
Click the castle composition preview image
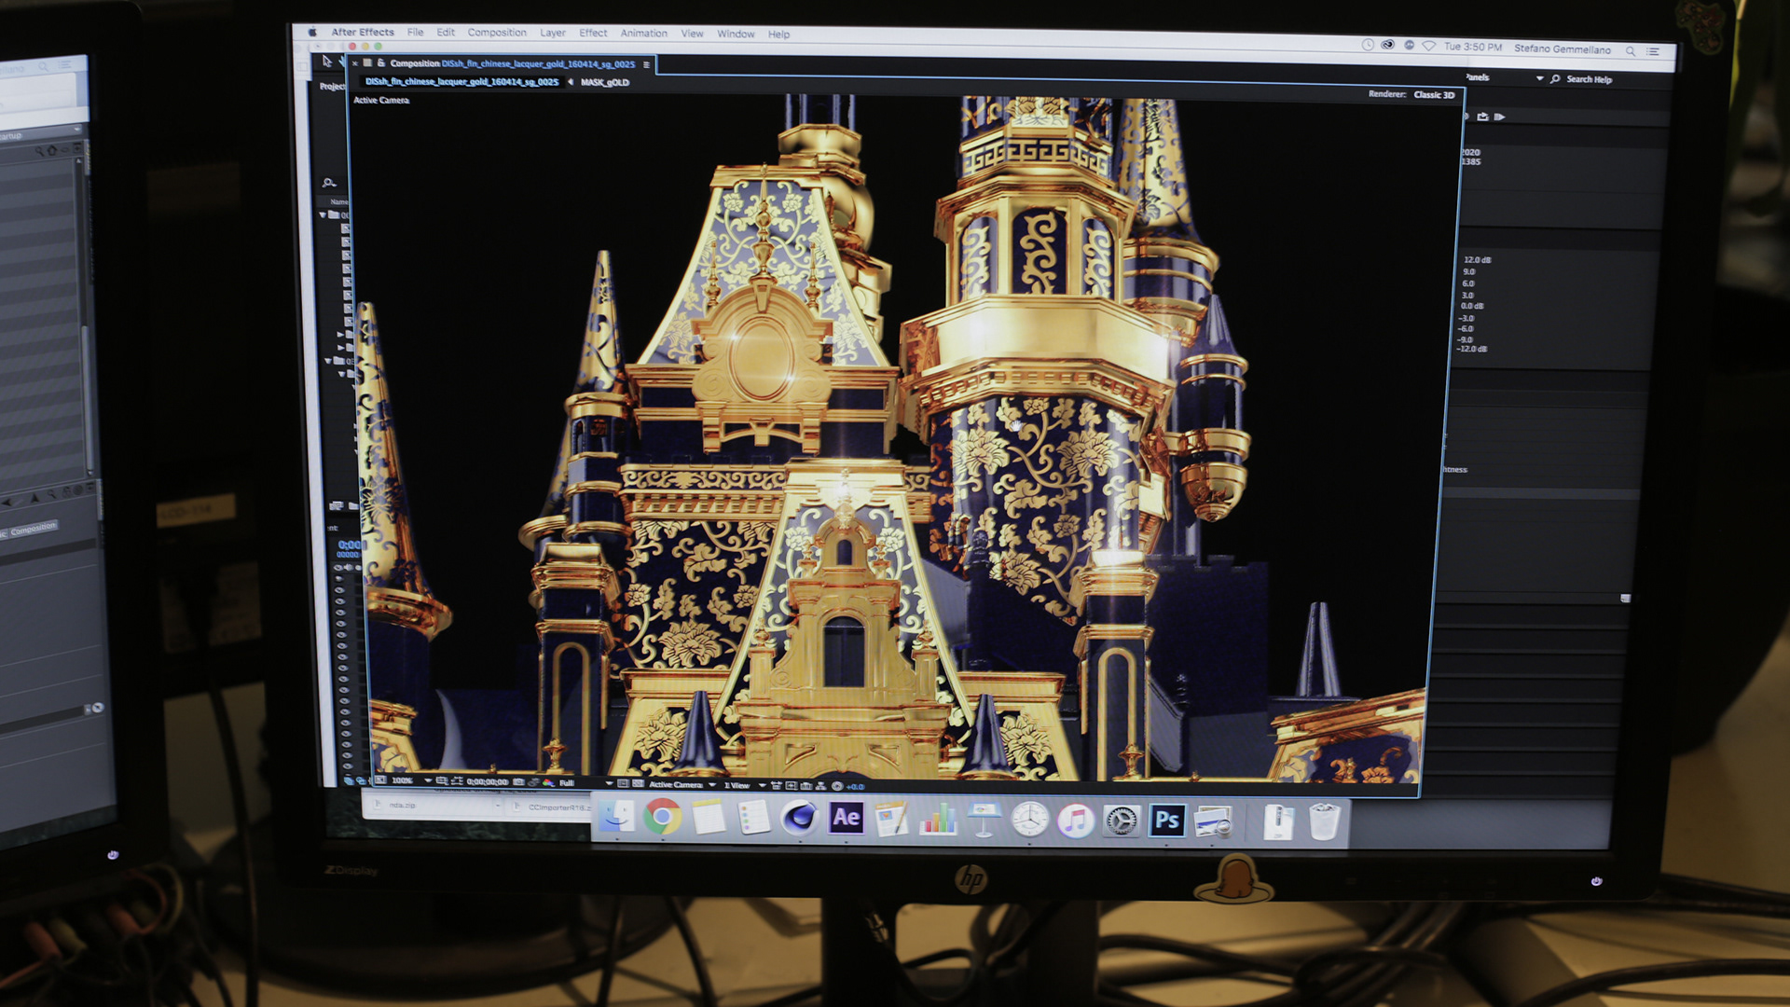pyautogui.click(x=895, y=438)
